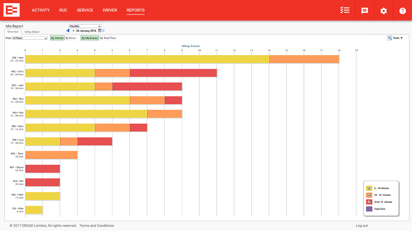
Task: Click the Log out link
Action: [362, 226]
